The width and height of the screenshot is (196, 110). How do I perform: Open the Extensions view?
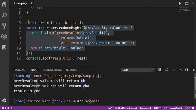pyautogui.click(x=4, y=47)
